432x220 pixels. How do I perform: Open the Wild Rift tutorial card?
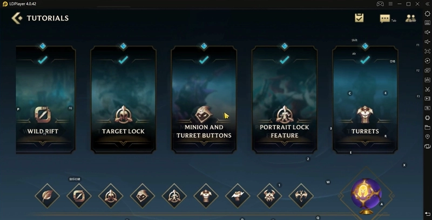coord(45,100)
